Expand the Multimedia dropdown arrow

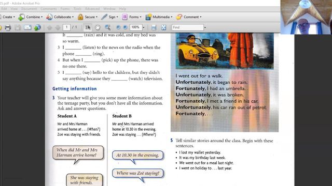click(x=172, y=17)
